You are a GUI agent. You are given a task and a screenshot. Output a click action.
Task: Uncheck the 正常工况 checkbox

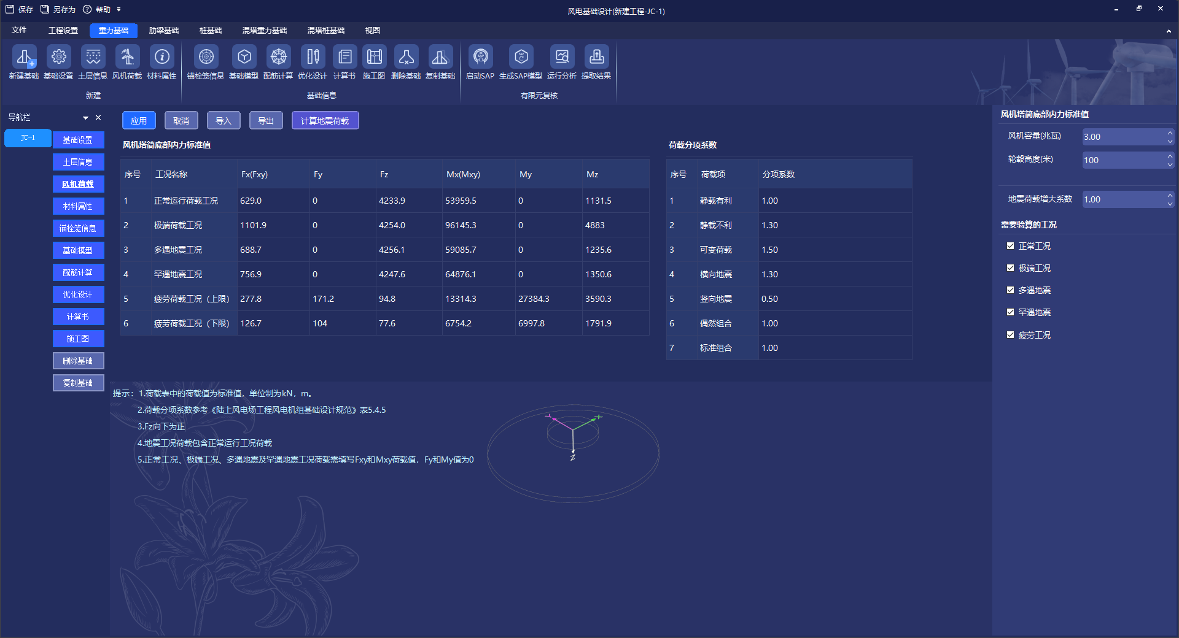click(x=1010, y=246)
